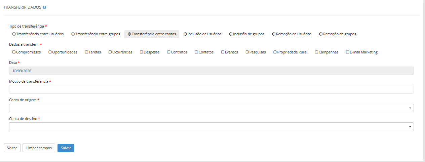Tick the Tarefas checkbox
The image size is (425, 162).
(86, 52)
